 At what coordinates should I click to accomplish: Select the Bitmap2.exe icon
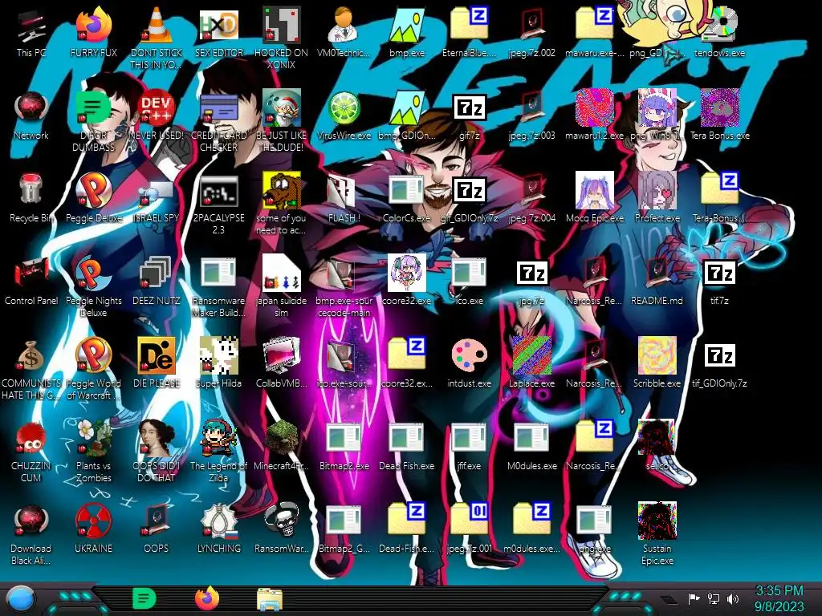click(x=344, y=446)
